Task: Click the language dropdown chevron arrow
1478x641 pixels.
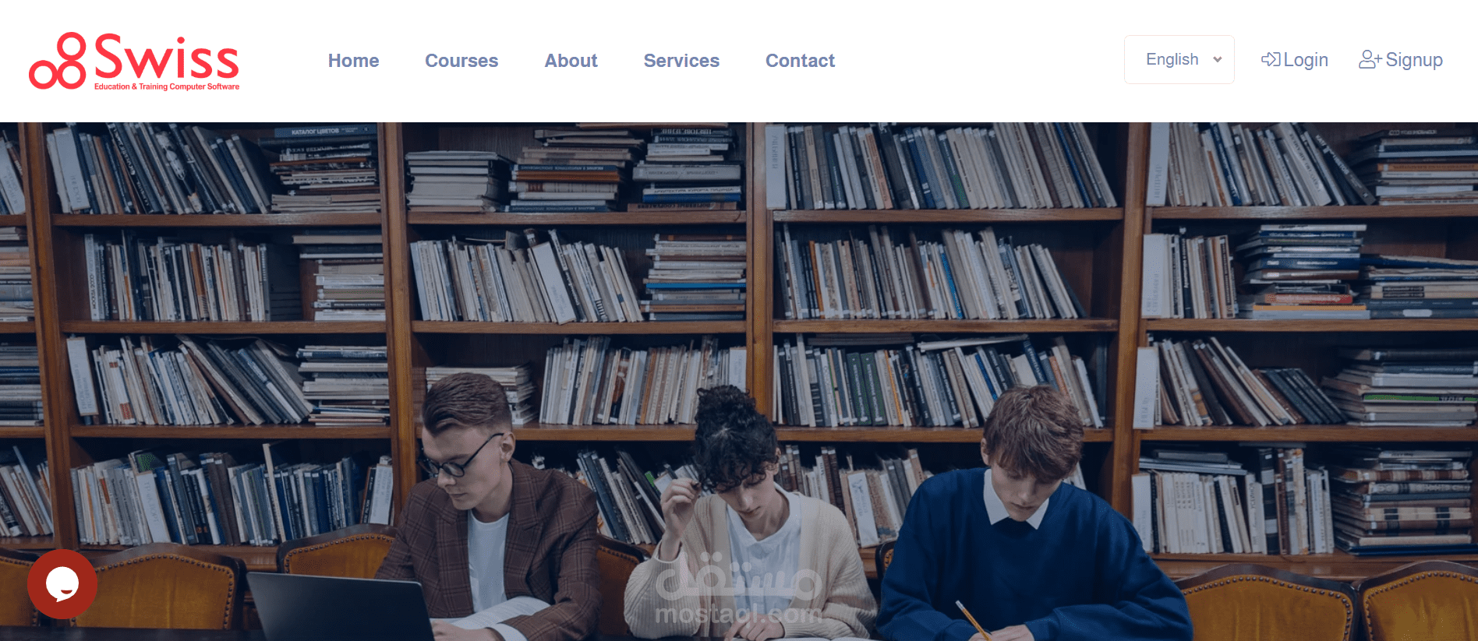Action: point(1217,60)
